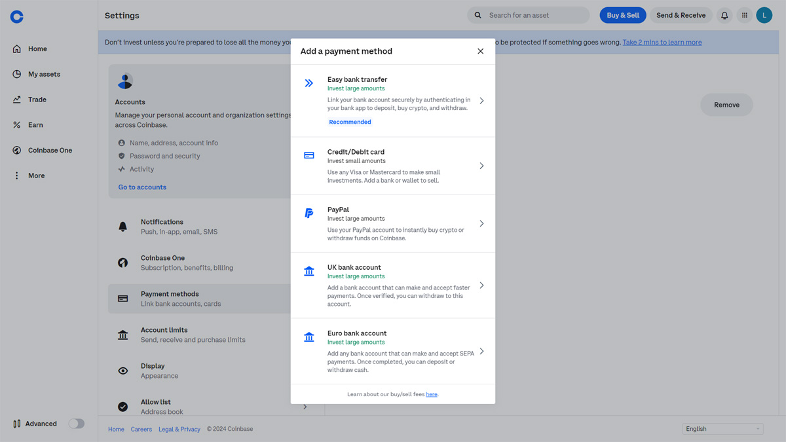The image size is (786, 442).
Task: Click the More three-dot icon
Action: (17, 175)
